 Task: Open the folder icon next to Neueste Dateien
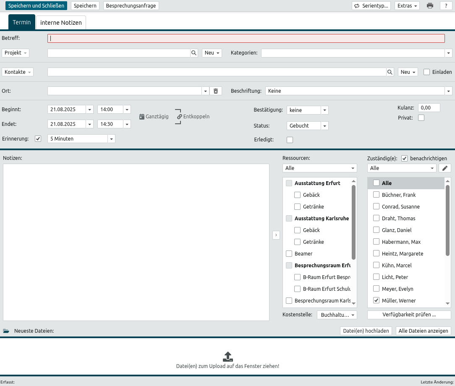click(6, 331)
